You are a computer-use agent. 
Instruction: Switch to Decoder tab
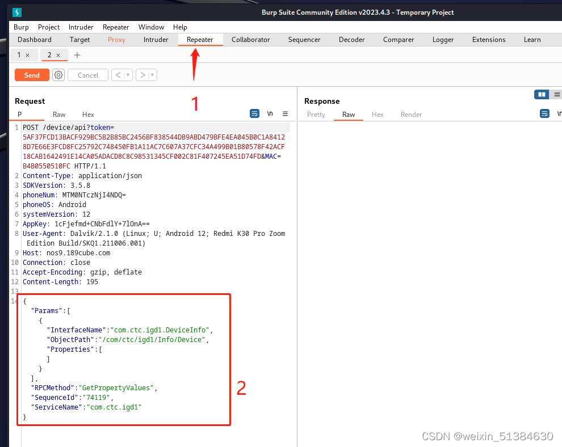351,39
